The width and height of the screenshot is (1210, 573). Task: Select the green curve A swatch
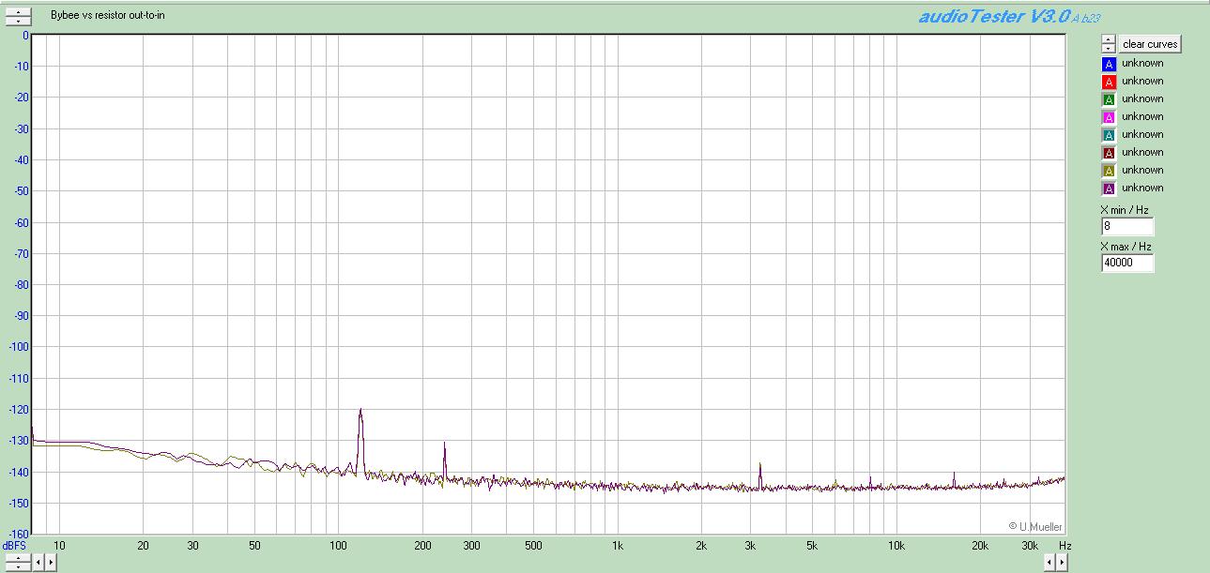pos(1109,99)
